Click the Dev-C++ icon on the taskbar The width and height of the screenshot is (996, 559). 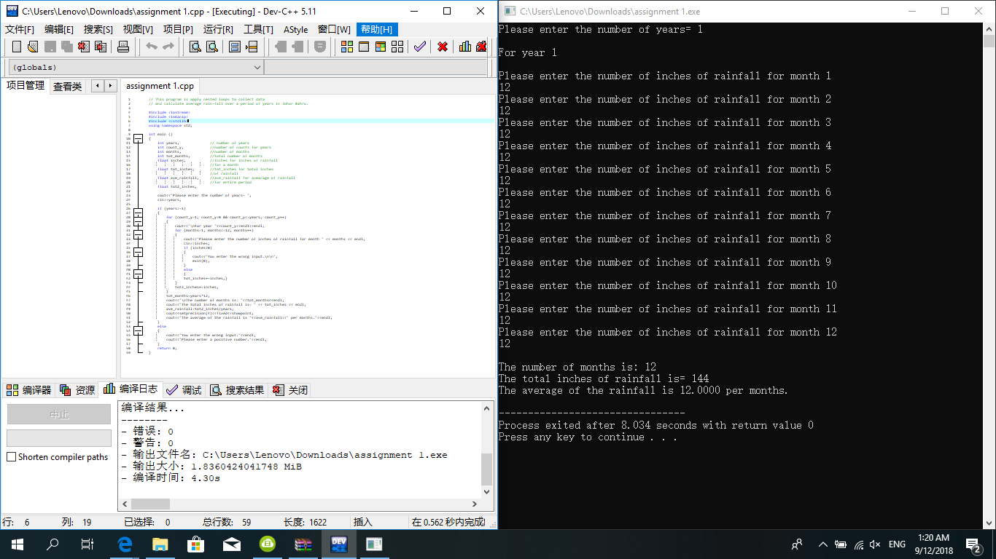(338, 544)
